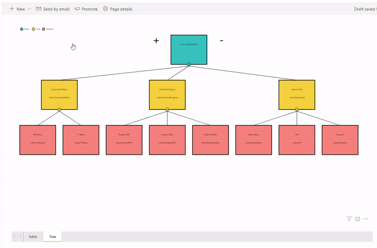Click the Promote megaphone icon
This screenshot has width=377, height=248.
coord(77,9)
